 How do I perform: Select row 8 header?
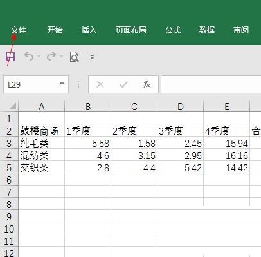9,204
